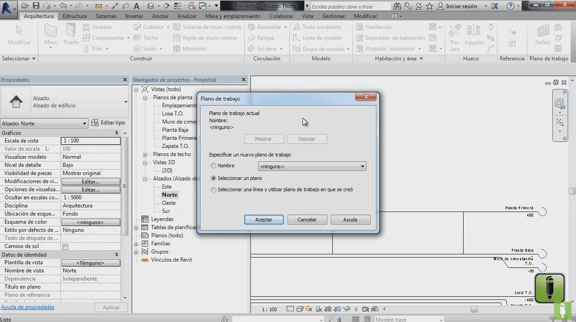
Task: Open the Alzado: Norte view selector dropdown
Action: (44, 123)
